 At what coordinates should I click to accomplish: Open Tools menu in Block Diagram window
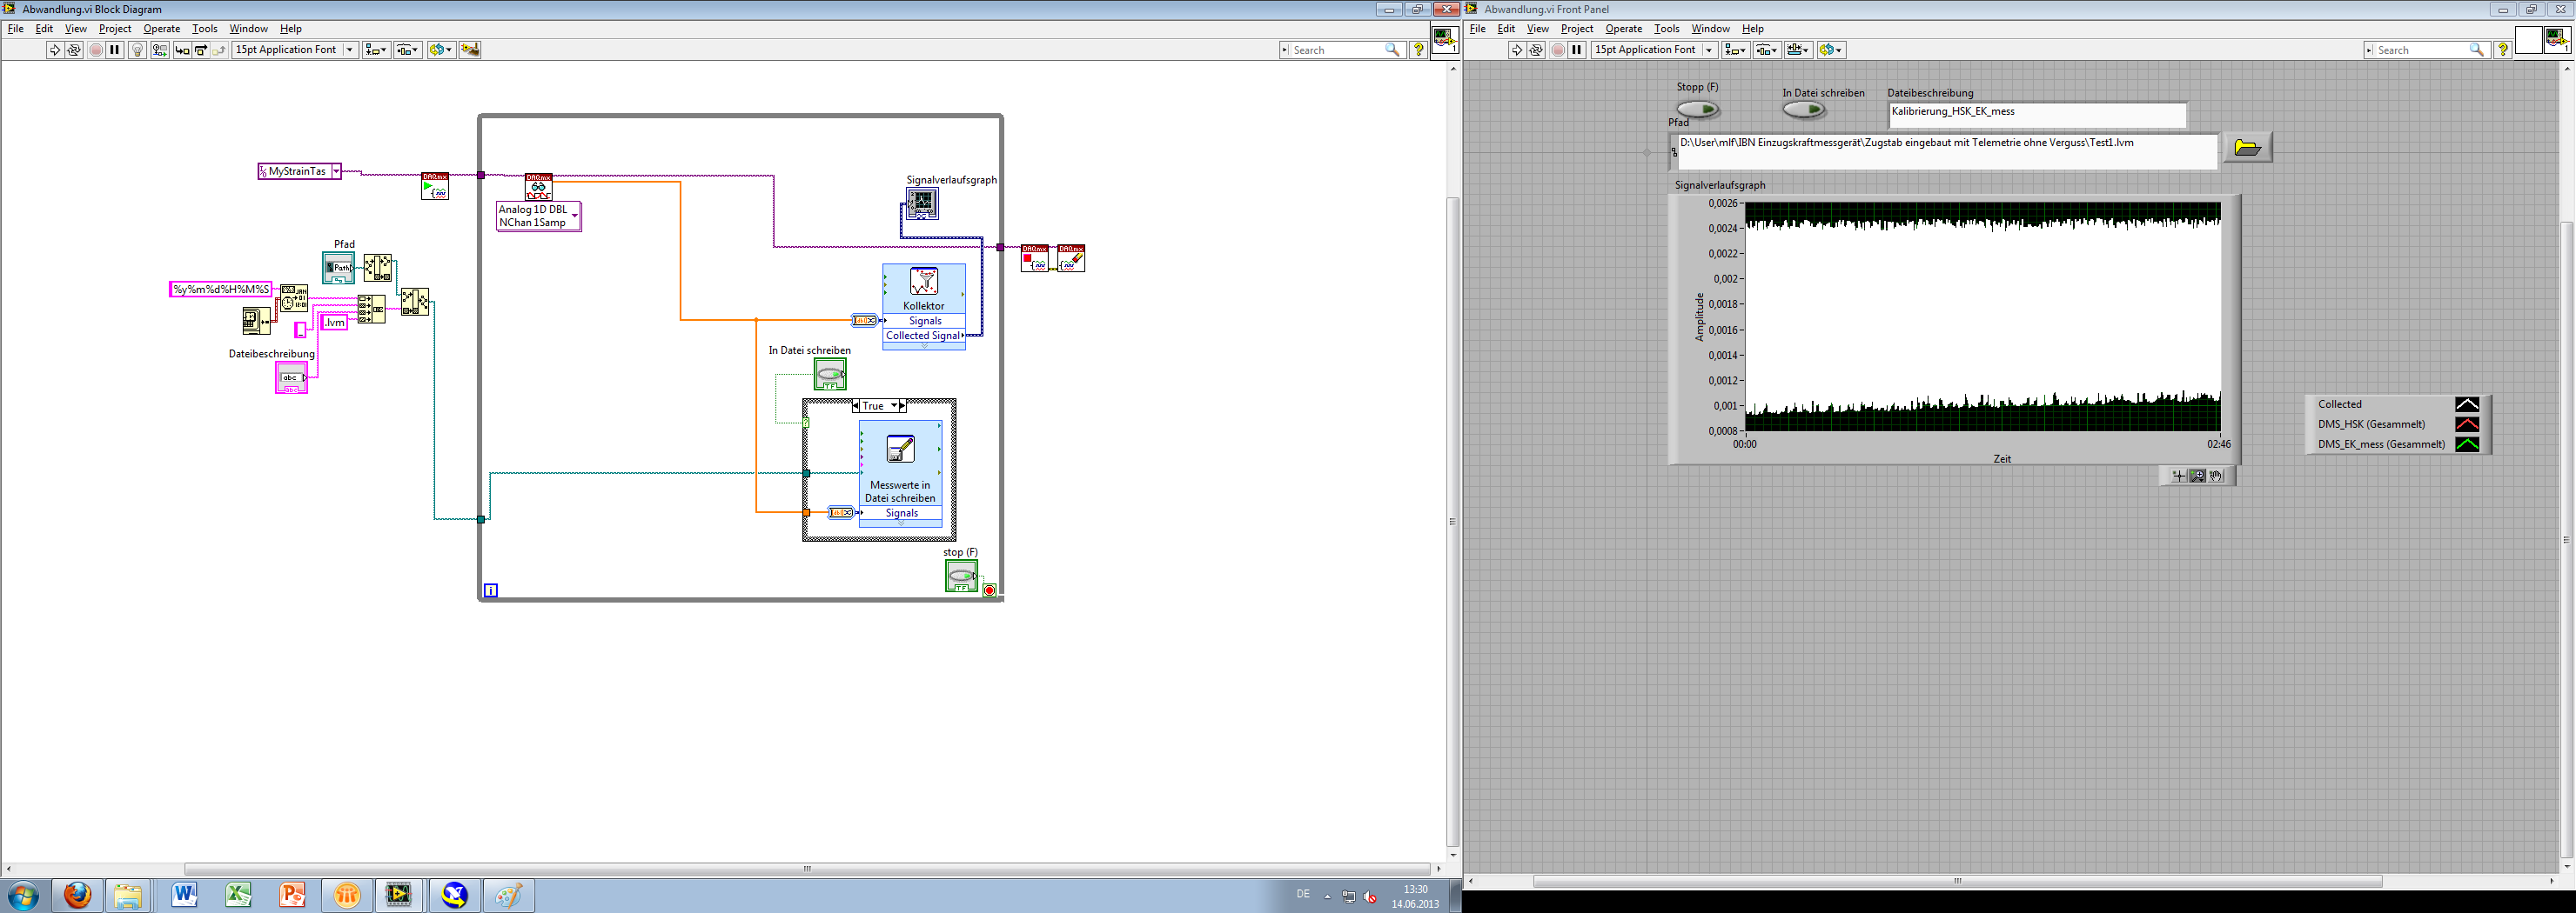pyautogui.click(x=204, y=29)
